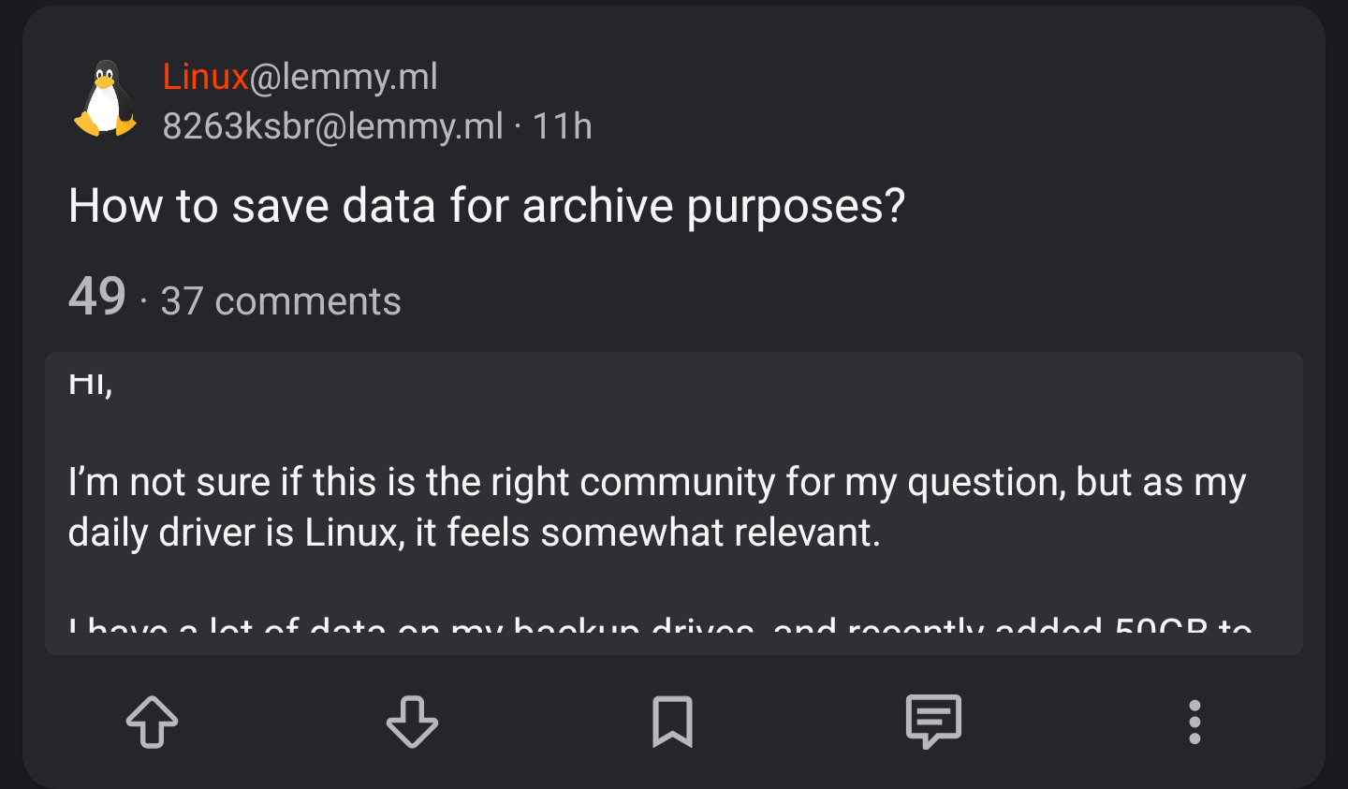Click the @lemmy.ml instance after Linux

pyautogui.click(x=344, y=77)
